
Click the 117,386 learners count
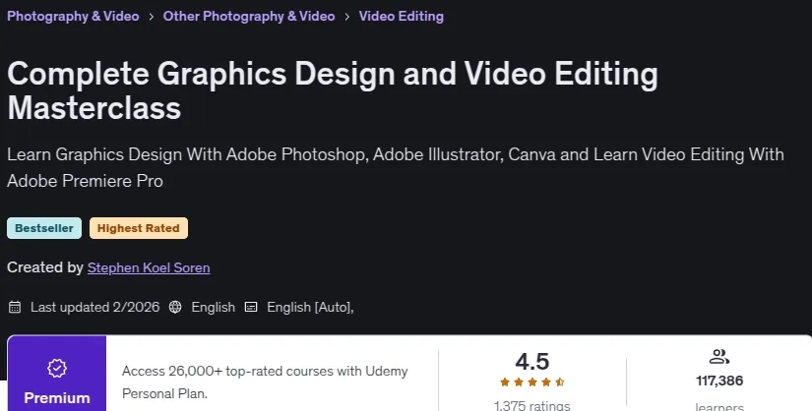coord(719,381)
